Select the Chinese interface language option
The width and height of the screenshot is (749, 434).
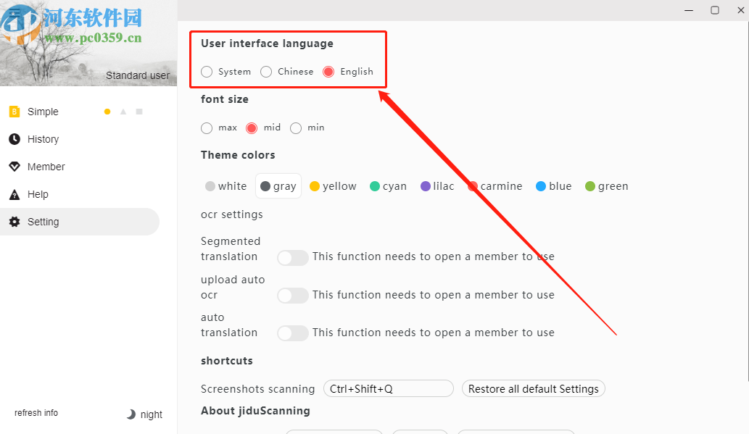pos(267,72)
